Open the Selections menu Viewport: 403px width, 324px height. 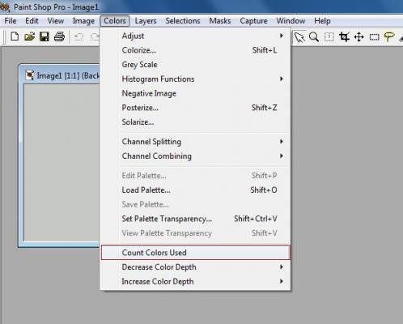coord(183,21)
